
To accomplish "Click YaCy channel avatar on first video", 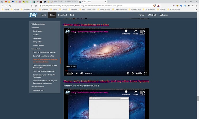I will pos(68,32).
